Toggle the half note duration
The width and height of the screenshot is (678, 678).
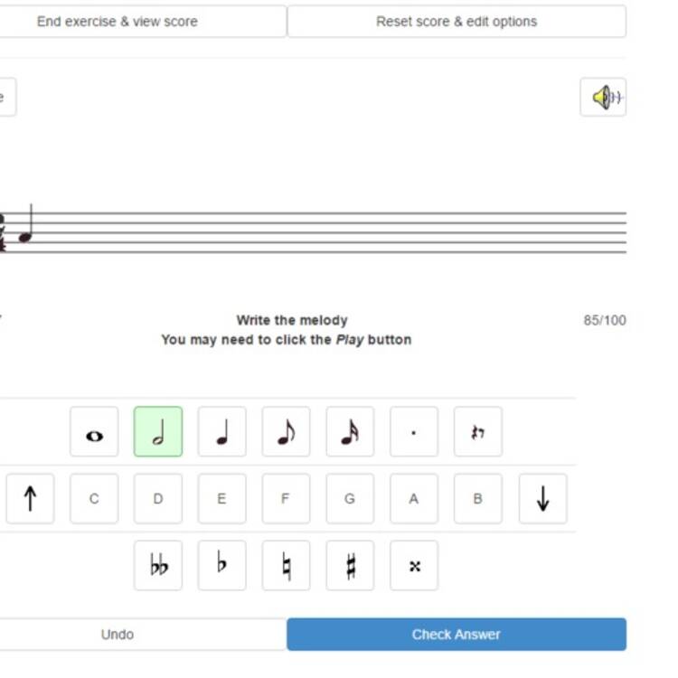(158, 431)
